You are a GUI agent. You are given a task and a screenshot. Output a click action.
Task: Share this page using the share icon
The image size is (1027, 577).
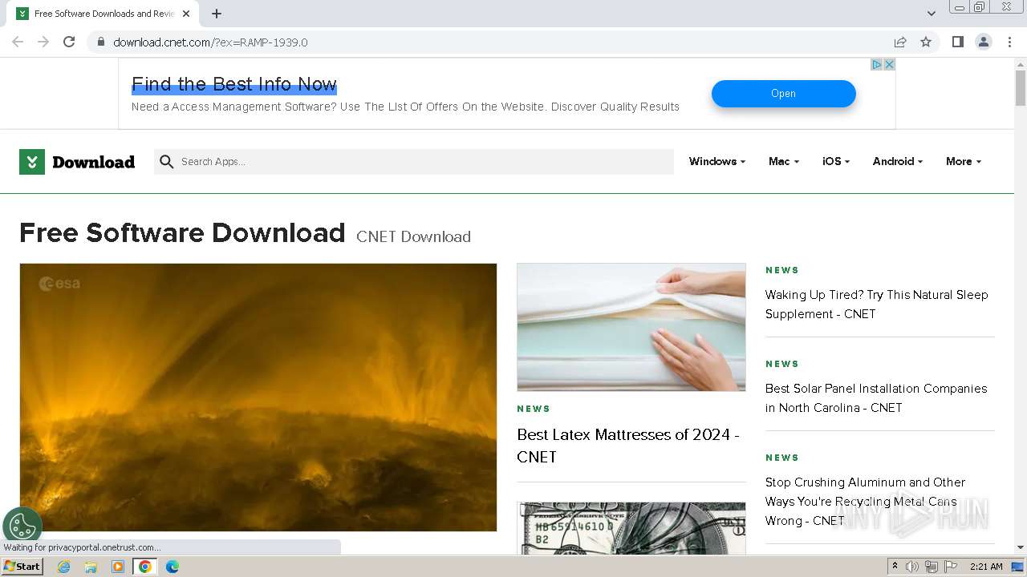pyautogui.click(x=900, y=42)
